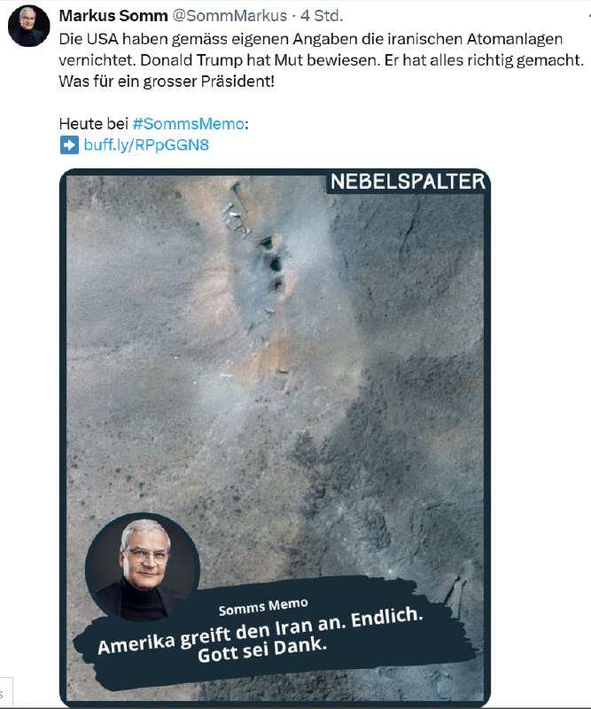
Task: Click the 'Somms Memo' label on the banner
Action: [263, 607]
